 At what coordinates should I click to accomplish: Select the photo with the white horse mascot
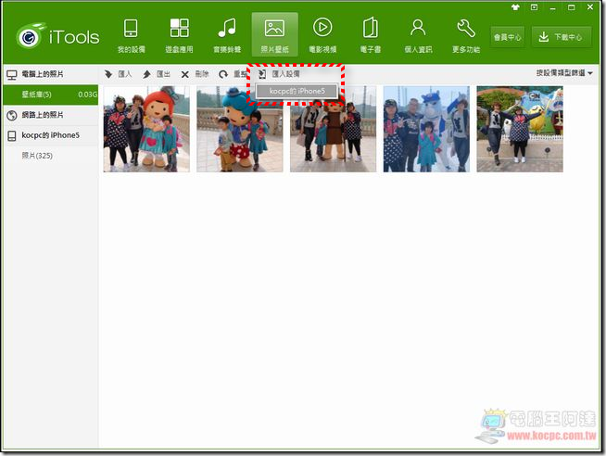(x=426, y=129)
